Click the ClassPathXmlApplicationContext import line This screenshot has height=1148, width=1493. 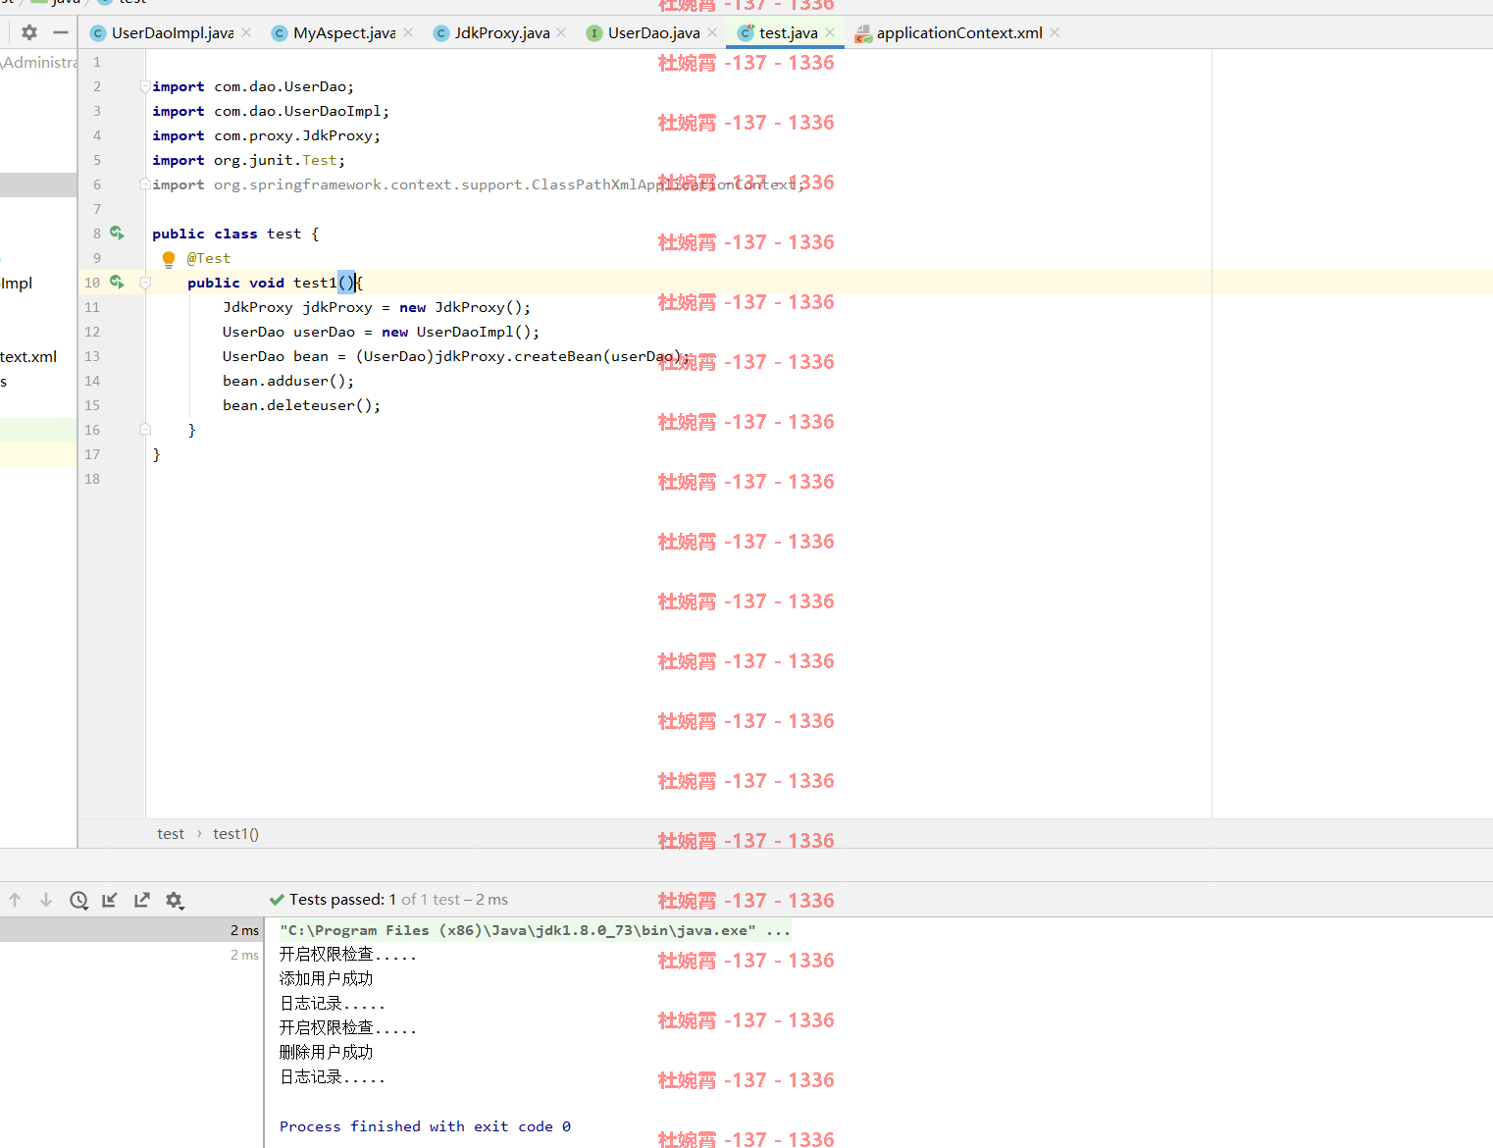point(477,184)
